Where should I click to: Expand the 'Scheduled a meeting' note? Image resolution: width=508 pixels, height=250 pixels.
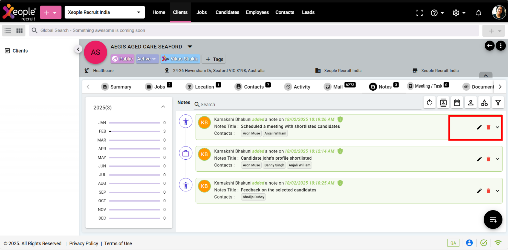pos(497,127)
